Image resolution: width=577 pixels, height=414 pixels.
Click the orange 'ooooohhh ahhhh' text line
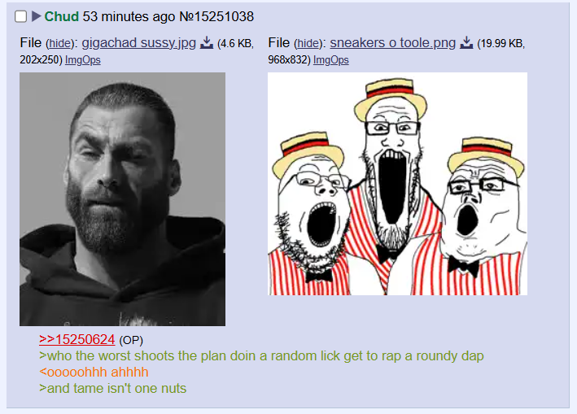(x=94, y=372)
